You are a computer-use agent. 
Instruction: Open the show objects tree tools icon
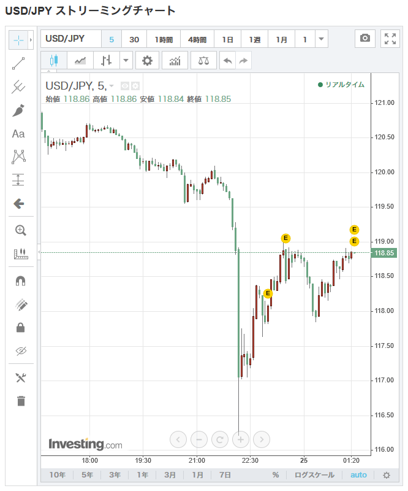21,377
